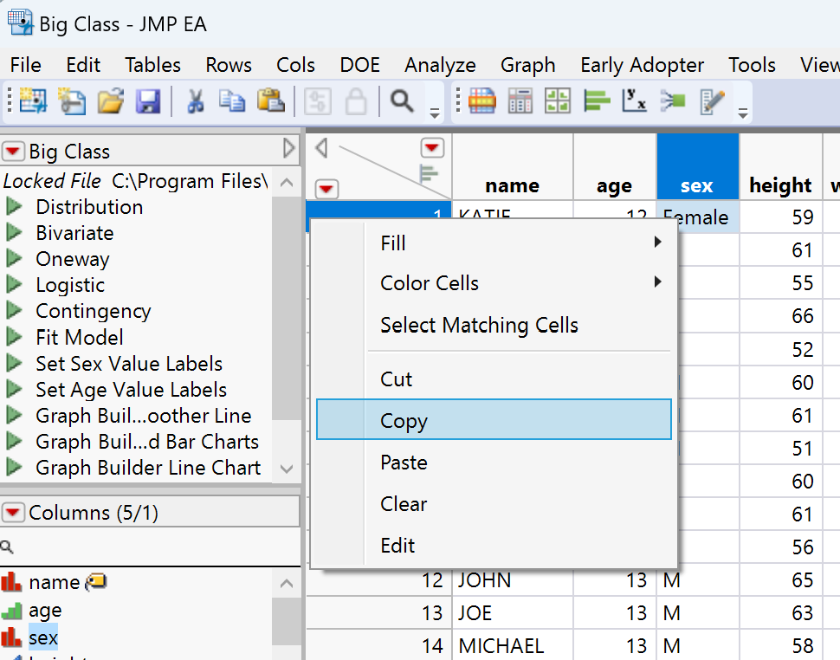The height and width of the screenshot is (660, 840).
Task: Open the Big Class red triangle menu
Action: tap(13, 152)
